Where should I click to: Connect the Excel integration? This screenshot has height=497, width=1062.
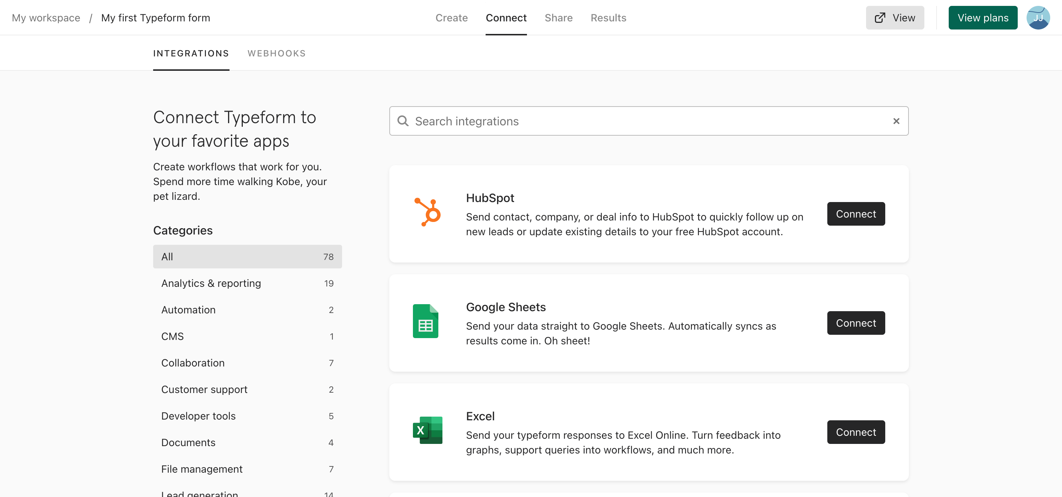(855, 432)
